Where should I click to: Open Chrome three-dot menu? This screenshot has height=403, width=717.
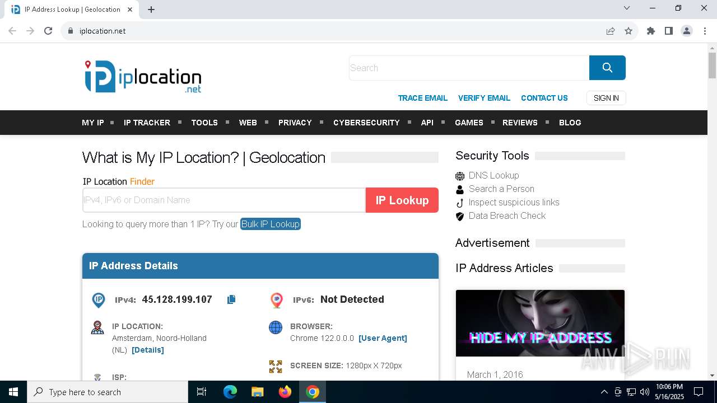tap(705, 31)
